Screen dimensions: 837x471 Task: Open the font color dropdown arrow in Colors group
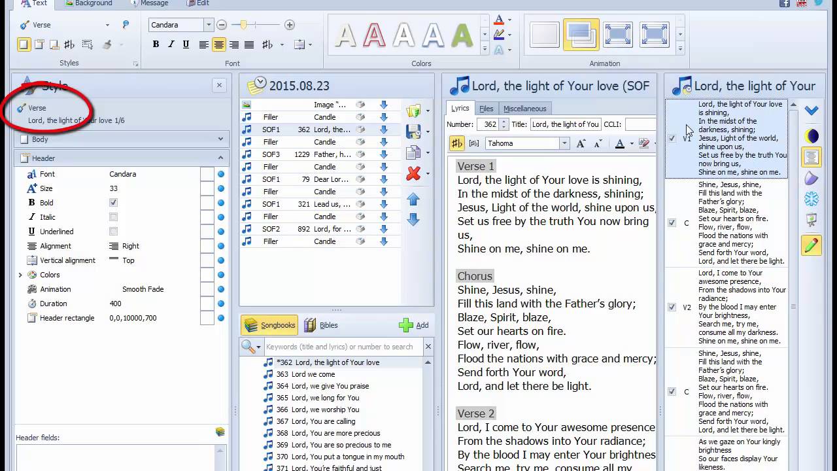click(509, 20)
